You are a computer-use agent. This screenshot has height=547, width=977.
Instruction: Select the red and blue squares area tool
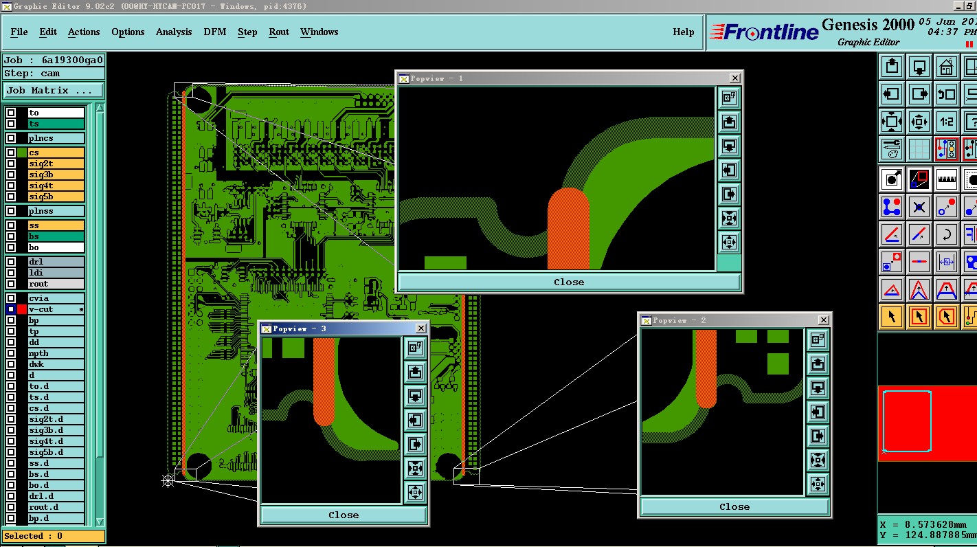click(919, 179)
